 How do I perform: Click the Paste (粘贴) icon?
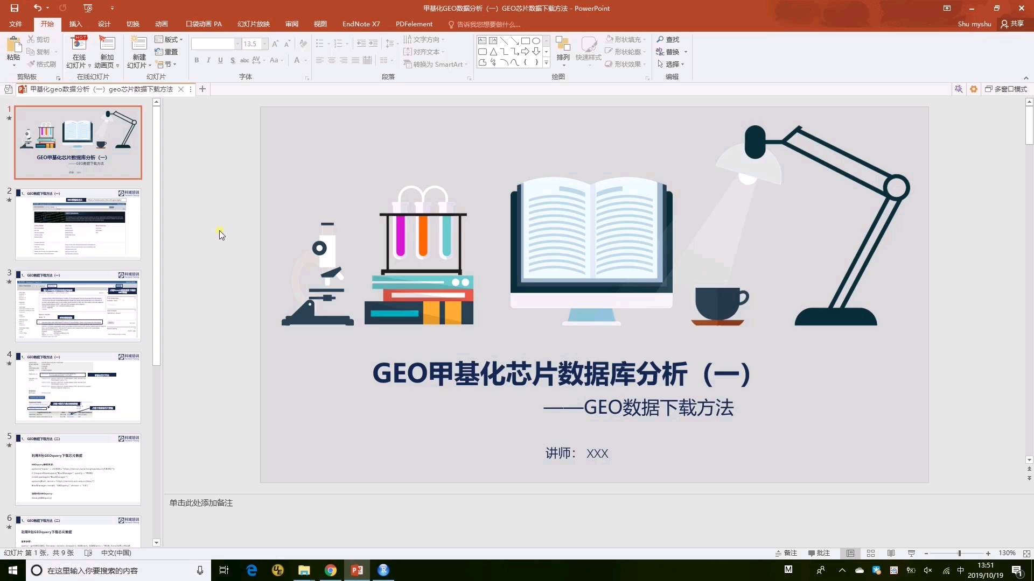coord(13,46)
